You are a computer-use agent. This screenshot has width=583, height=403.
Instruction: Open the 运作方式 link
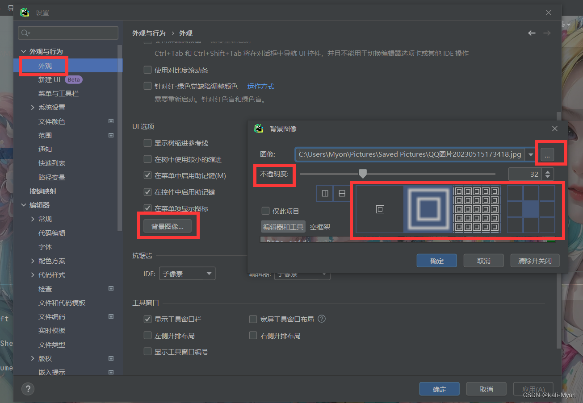pos(261,86)
